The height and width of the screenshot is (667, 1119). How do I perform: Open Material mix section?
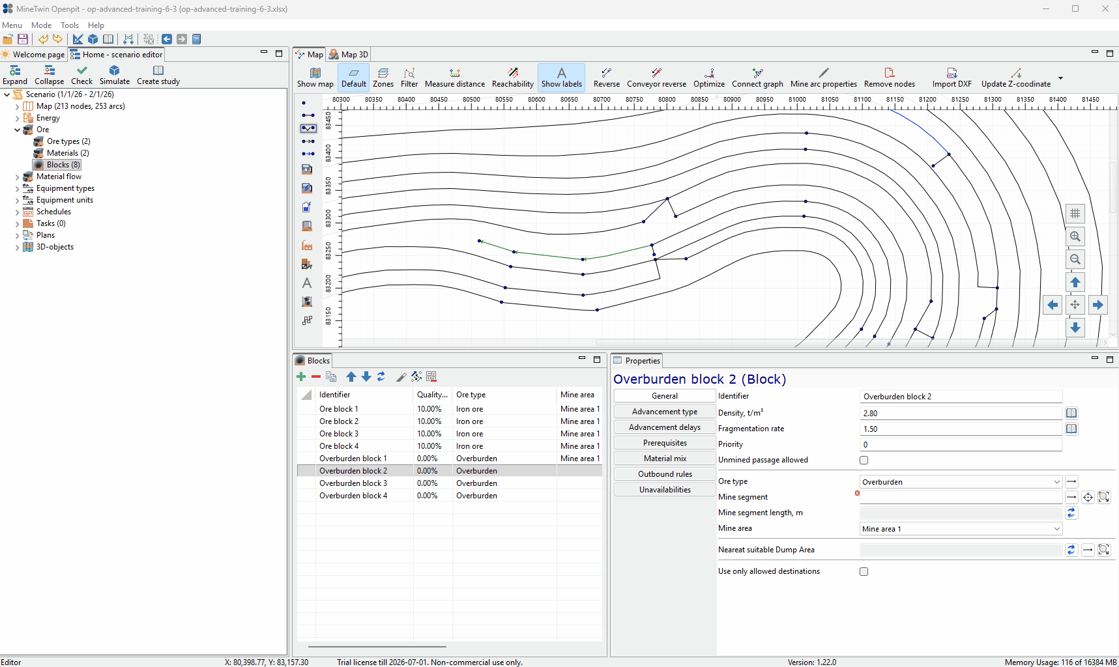tap(665, 459)
